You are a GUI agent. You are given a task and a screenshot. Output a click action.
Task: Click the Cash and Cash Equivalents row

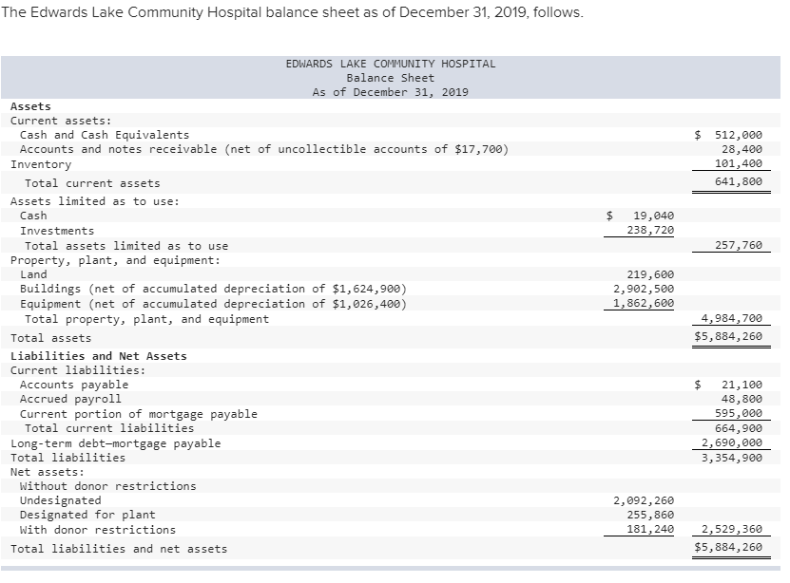point(105,135)
